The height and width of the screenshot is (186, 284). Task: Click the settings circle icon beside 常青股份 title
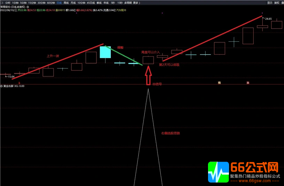[28, 7]
